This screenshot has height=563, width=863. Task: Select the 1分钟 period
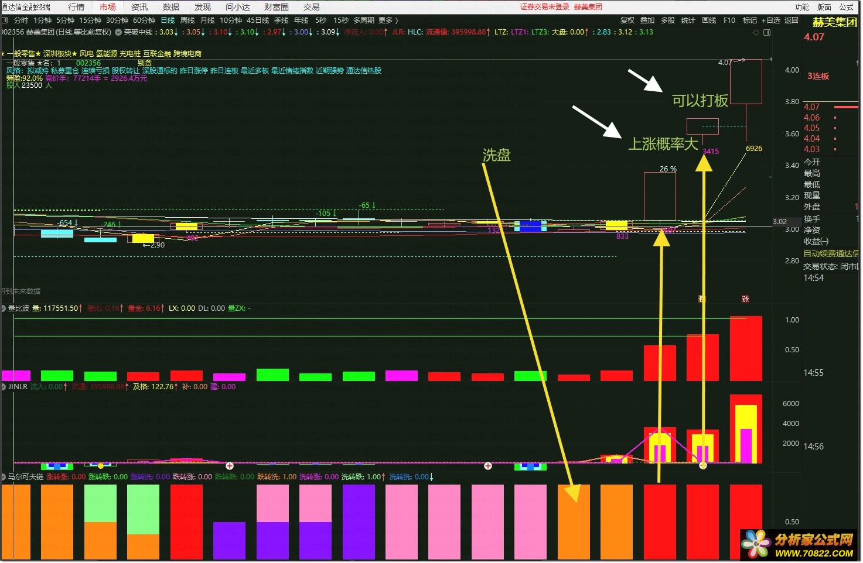(x=42, y=20)
